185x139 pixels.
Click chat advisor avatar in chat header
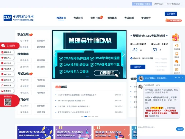141,78
